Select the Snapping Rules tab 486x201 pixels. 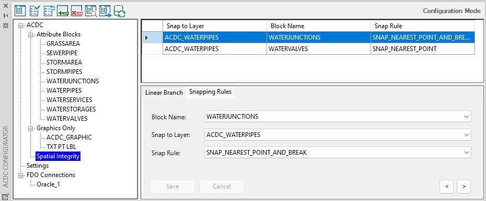point(210,92)
